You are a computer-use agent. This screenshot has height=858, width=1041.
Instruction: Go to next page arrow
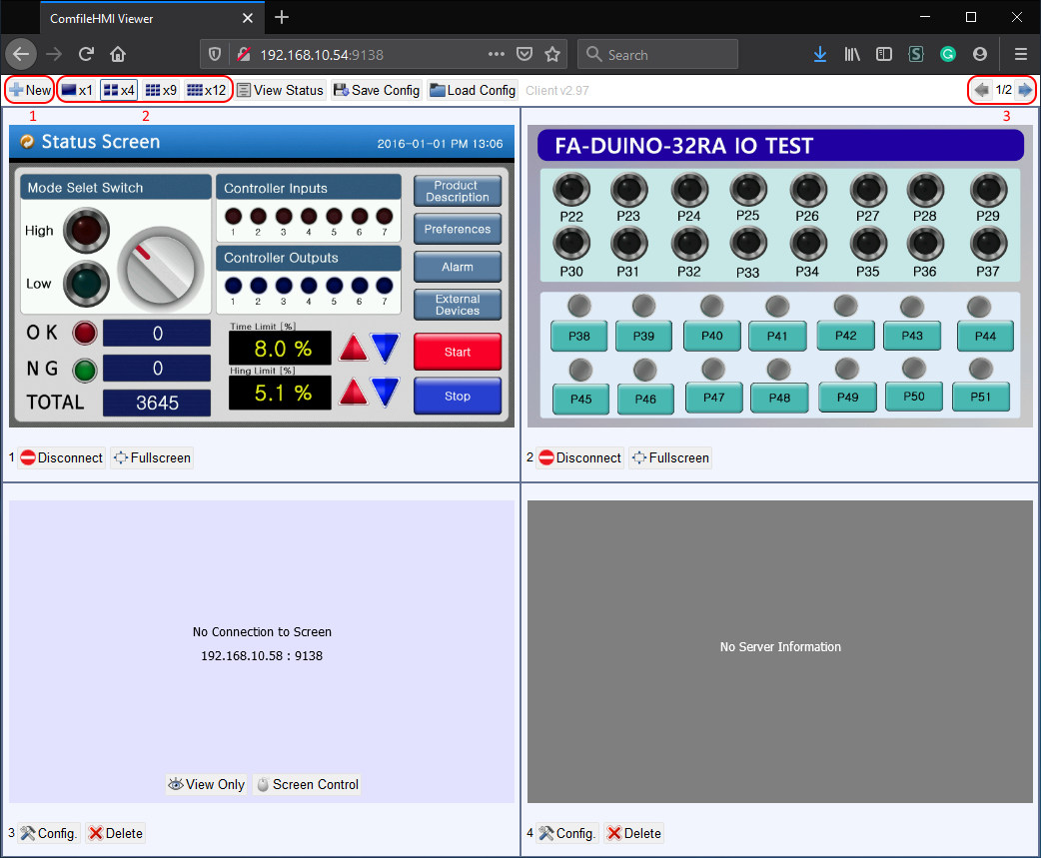tap(1025, 90)
